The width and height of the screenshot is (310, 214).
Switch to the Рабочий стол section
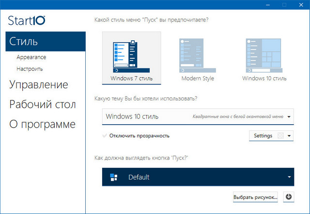43,104
